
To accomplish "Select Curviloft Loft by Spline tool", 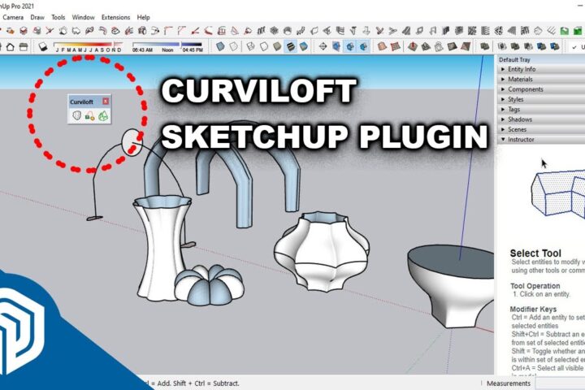I will pyautogui.click(x=77, y=115).
